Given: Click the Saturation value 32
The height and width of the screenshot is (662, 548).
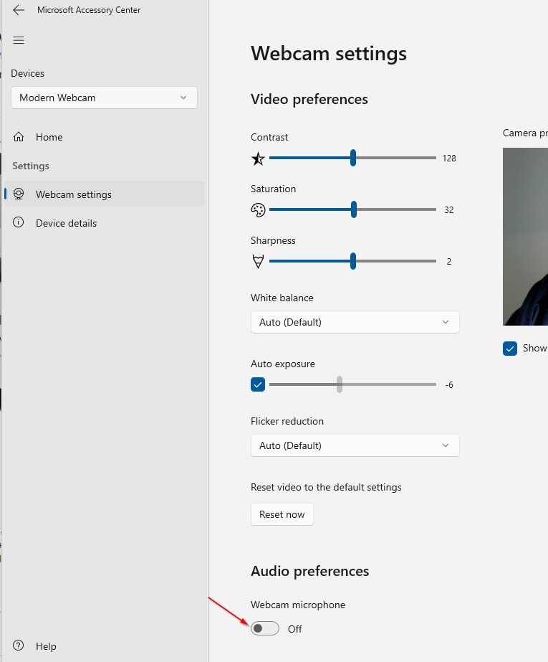Looking at the screenshot, I should (x=449, y=210).
